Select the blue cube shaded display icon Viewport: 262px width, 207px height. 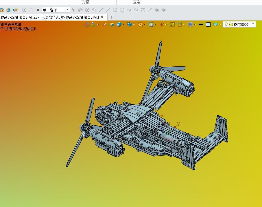[119, 24]
